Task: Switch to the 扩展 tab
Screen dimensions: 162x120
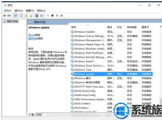Action: (31, 114)
